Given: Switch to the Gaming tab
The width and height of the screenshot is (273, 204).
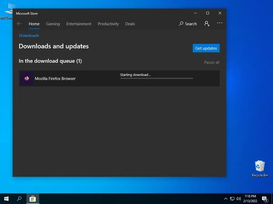Looking at the screenshot, I should [53, 24].
